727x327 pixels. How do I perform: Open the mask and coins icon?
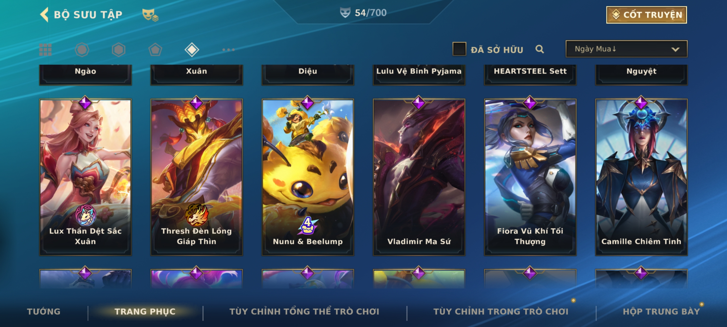150,15
